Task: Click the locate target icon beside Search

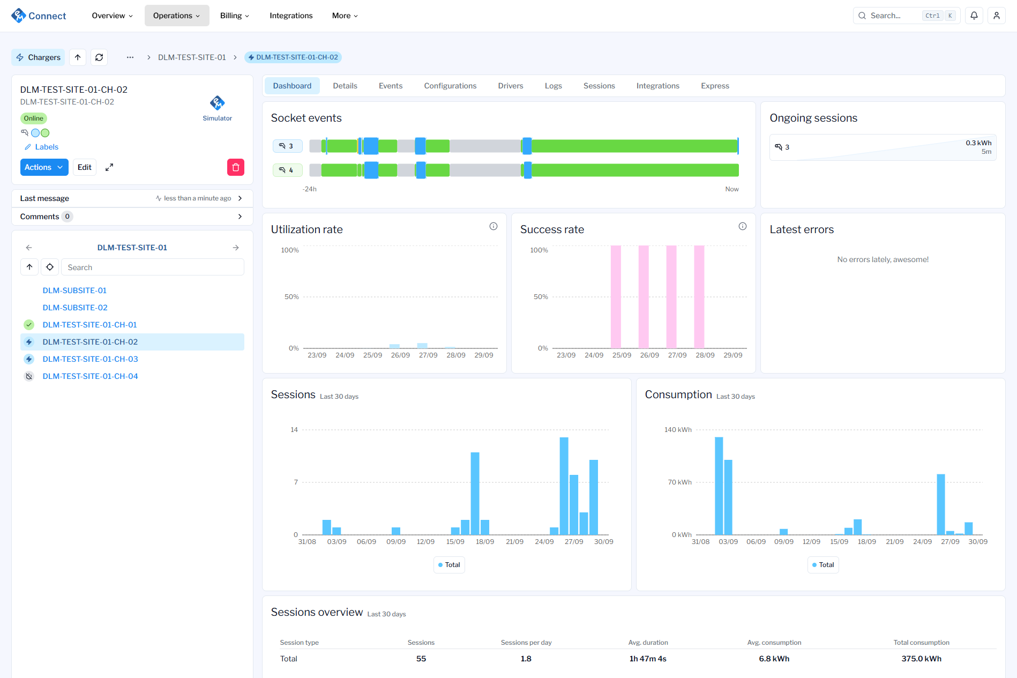Action: [x=50, y=267]
